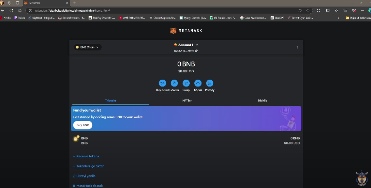Viewport: 371px width, 188px height.
Task: Copy the wallet address under Account 1
Action: [x=197, y=51]
